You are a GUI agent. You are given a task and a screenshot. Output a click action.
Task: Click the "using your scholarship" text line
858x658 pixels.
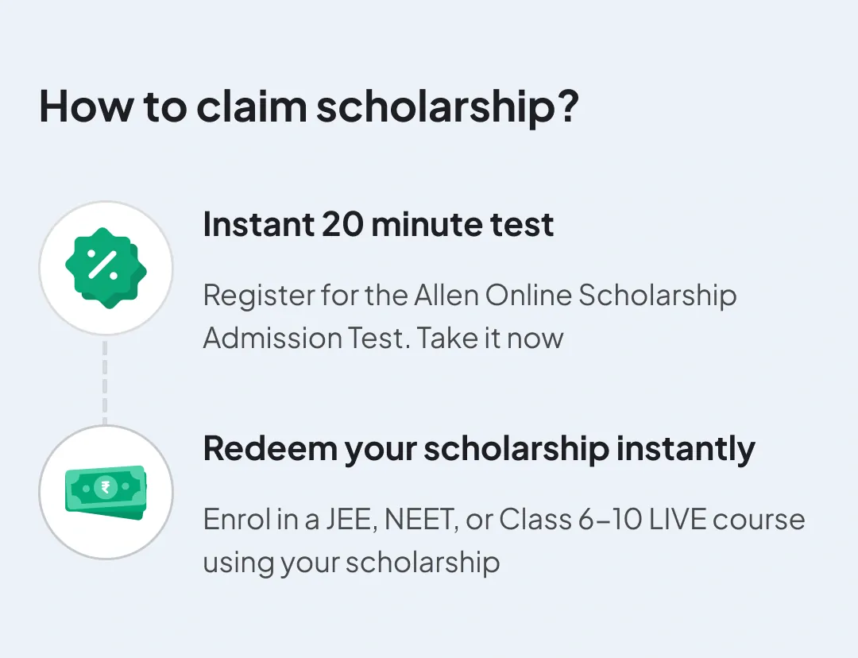351,563
